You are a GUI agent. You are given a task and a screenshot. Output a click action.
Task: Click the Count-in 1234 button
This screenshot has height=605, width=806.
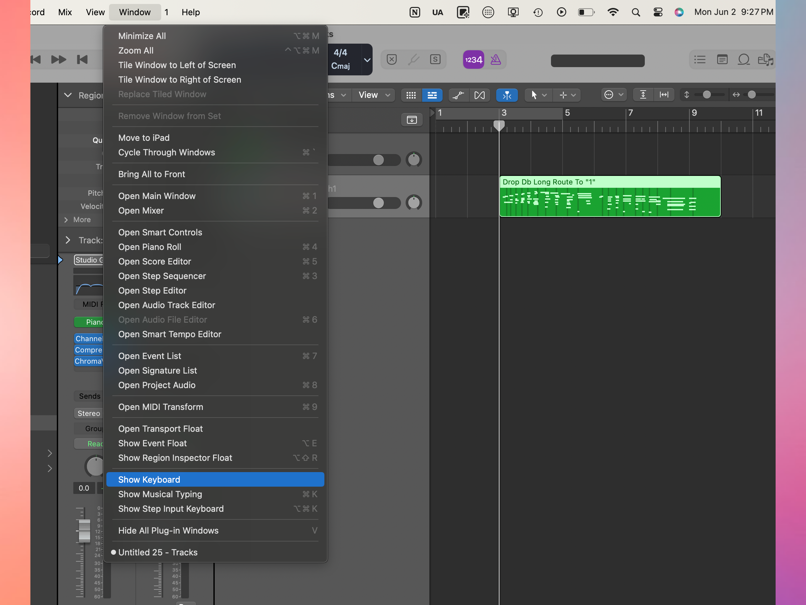click(x=473, y=60)
